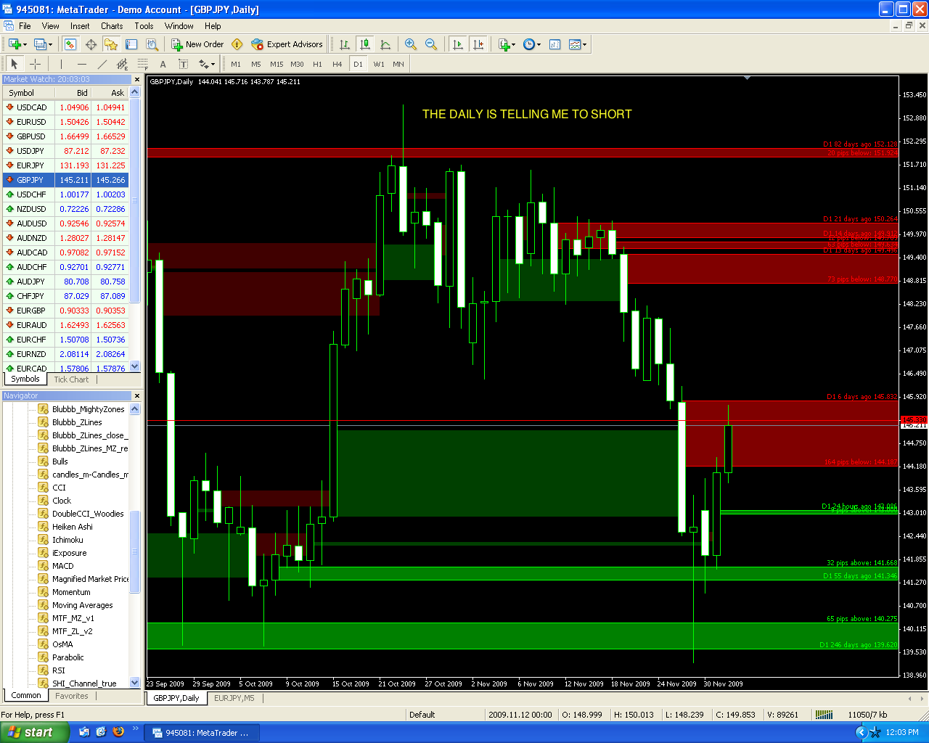Launch Firefox from the quick launch bar

118,732
